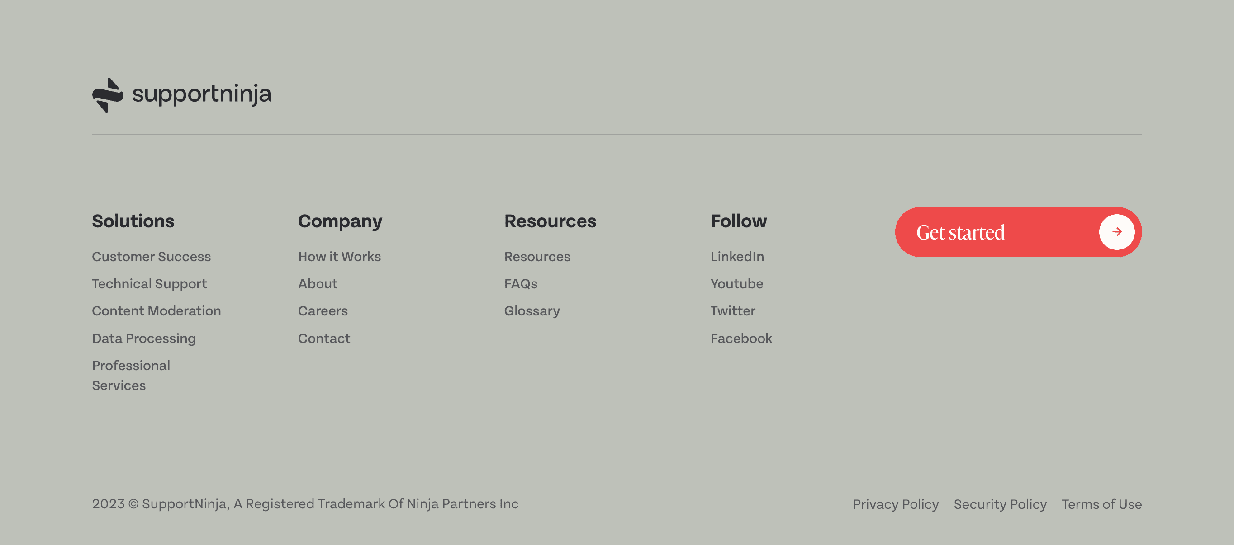Visit the About page

(318, 284)
